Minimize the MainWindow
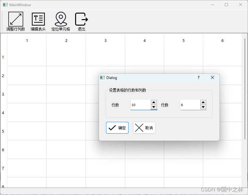The height and width of the screenshot is (195, 248). coord(212,5)
